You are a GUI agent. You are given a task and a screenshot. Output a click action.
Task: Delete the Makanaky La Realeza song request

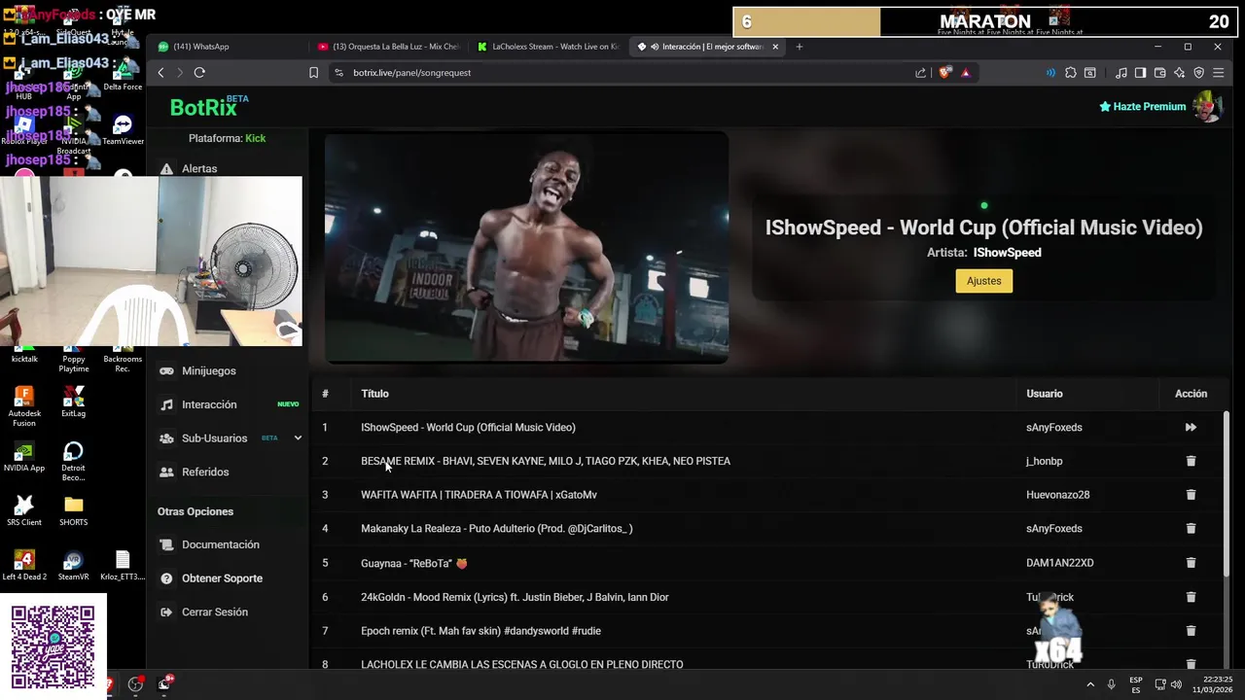[x=1191, y=529]
